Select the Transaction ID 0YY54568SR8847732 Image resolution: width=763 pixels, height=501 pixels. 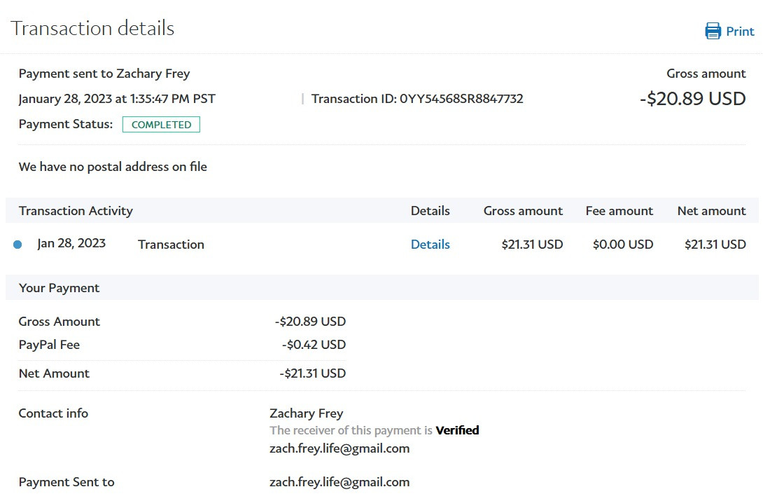pos(461,99)
